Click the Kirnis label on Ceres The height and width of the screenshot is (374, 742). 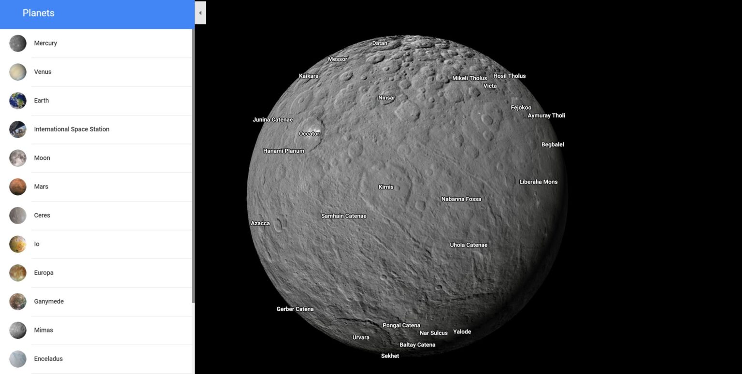pyautogui.click(x=386, y=187)
